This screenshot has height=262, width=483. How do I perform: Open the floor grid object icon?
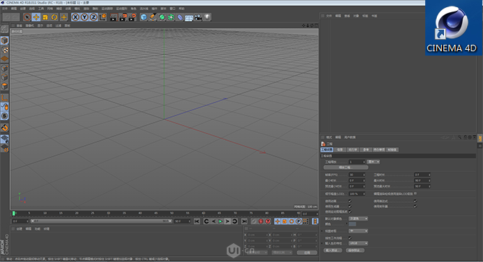pos(189,17)
